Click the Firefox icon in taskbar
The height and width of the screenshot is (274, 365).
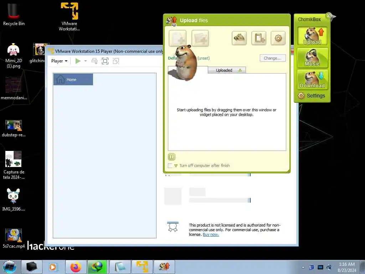point(76,267)
